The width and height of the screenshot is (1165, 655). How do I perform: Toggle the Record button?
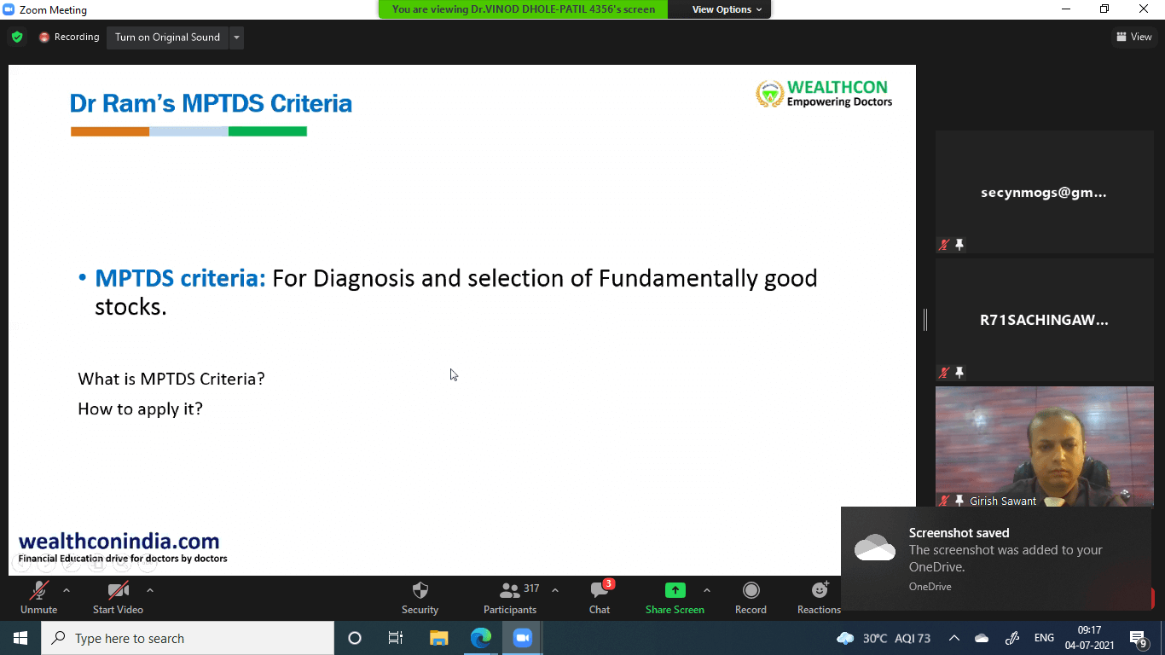(x=751, y=591)
